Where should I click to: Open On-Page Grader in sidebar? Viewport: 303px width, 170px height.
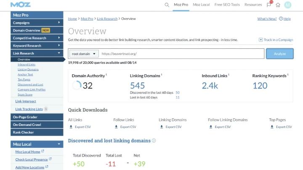(x=37, y=117)
